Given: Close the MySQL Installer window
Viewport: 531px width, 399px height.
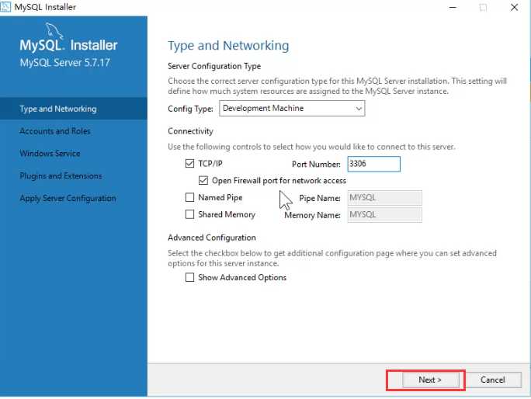Looking at the screenshot, I should (514, 7).
